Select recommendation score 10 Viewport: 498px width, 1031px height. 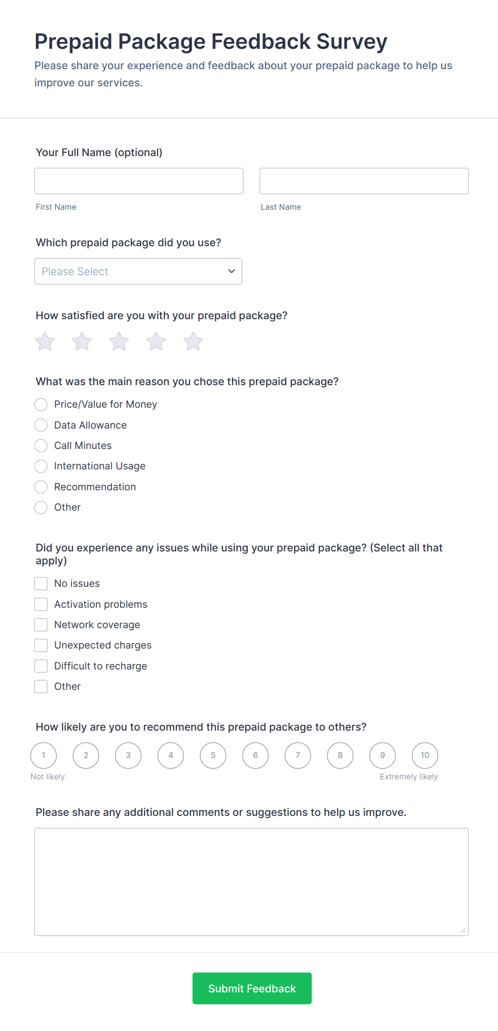click(425, 755)
